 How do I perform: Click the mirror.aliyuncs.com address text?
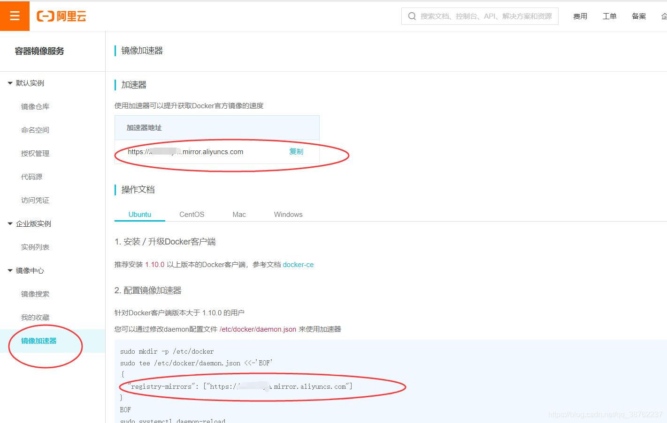coord(185,152)
